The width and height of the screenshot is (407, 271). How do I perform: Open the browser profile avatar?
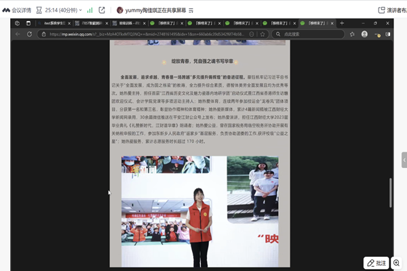click(364, 34)
